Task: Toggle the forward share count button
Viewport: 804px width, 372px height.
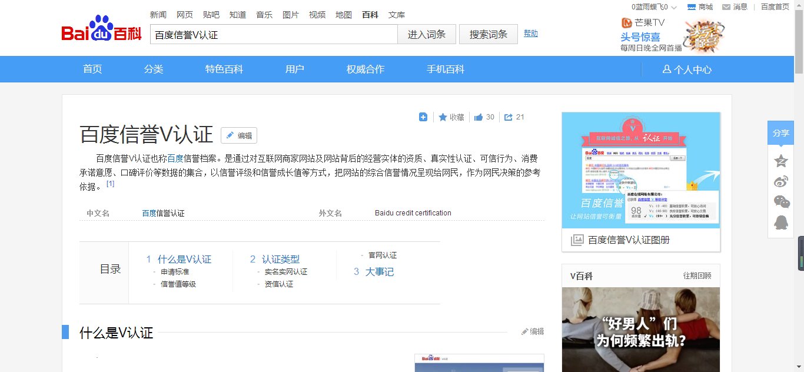Action: (x=513, y=117)
